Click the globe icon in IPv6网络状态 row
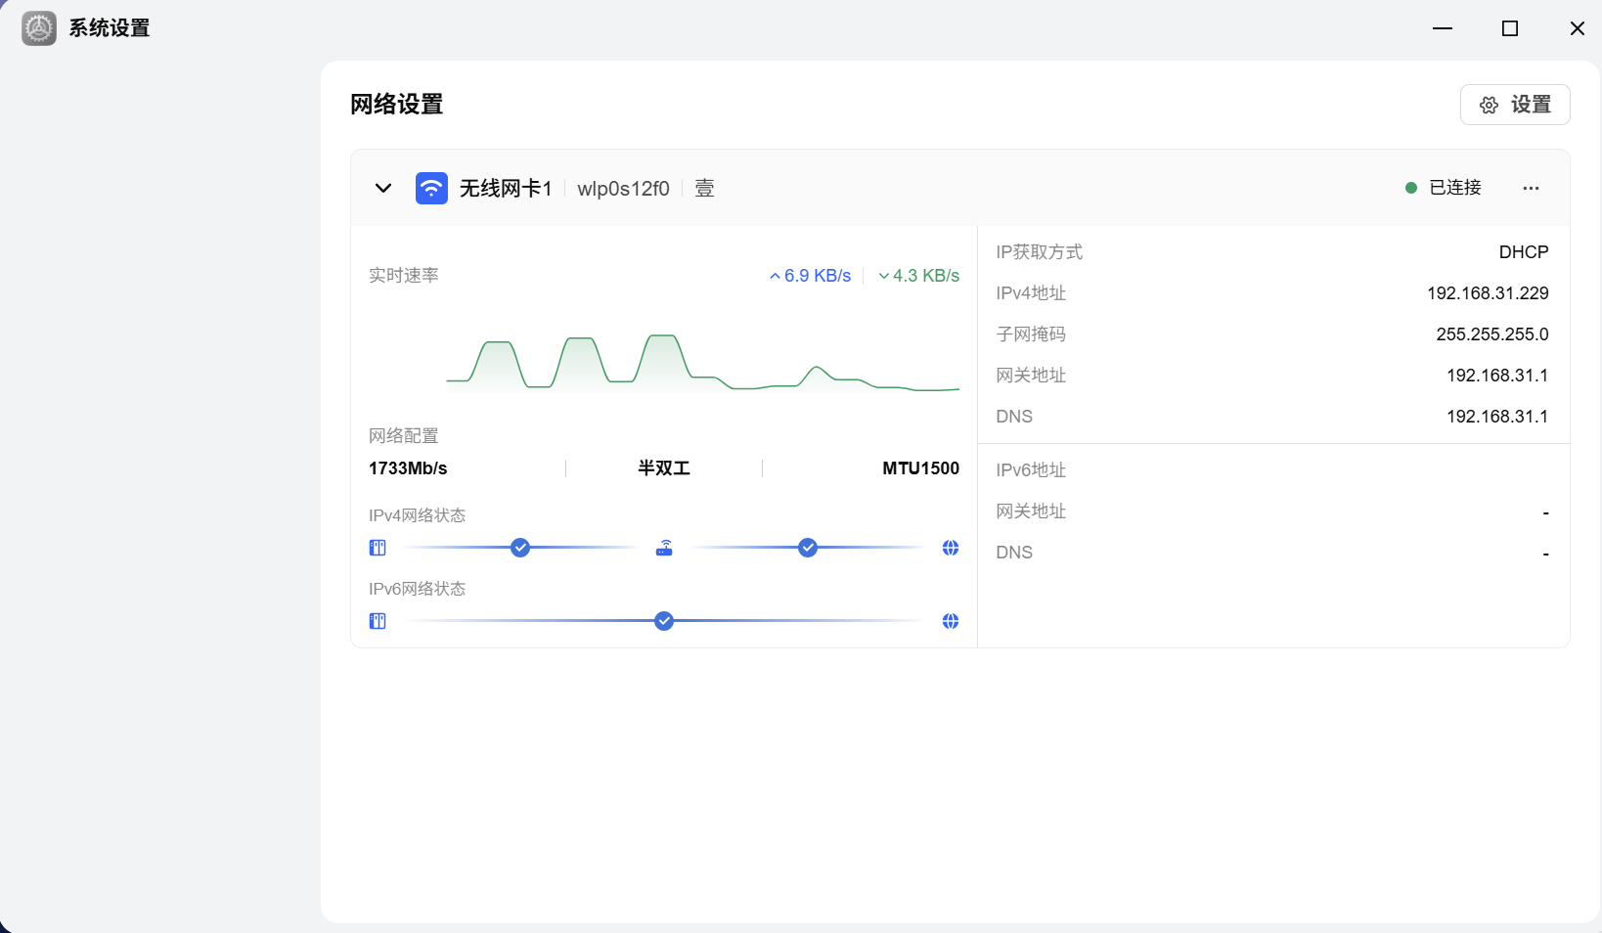This screenshot has height=933, width=1602. tap(950, 620)
